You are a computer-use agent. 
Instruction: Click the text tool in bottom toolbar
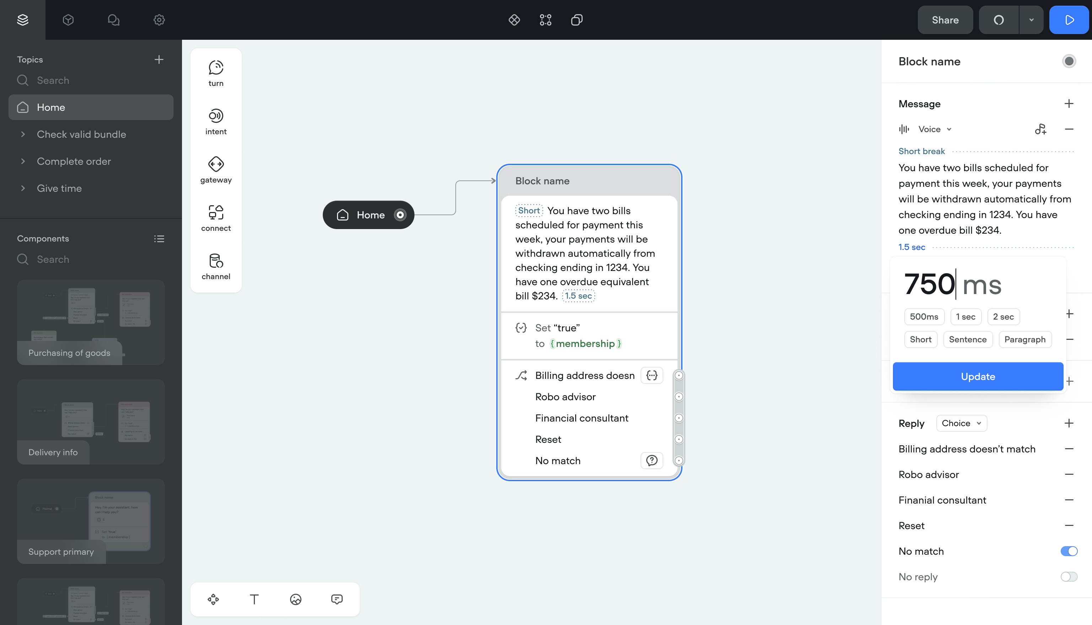pos(254,599)
